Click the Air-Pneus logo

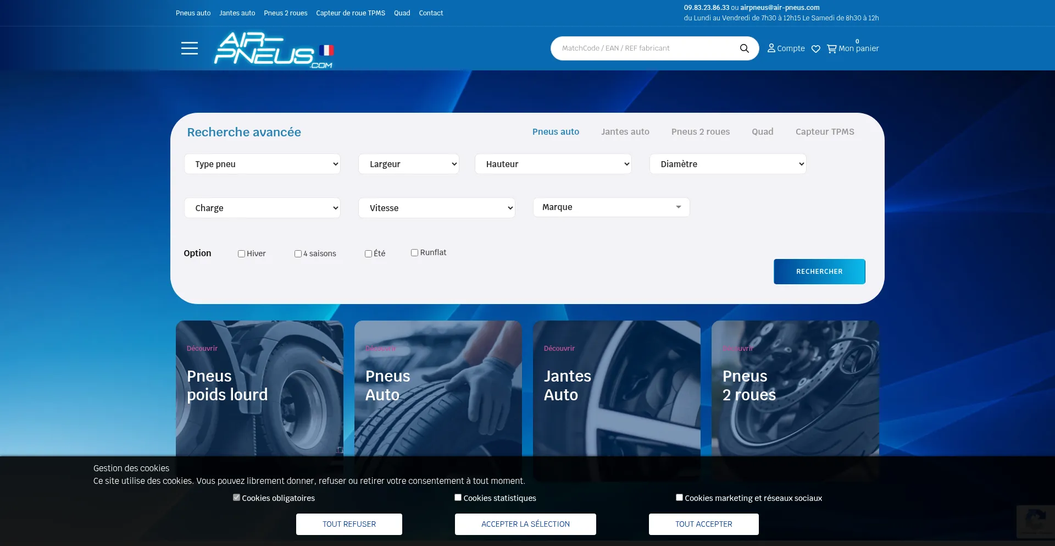(x=264, y=49)
